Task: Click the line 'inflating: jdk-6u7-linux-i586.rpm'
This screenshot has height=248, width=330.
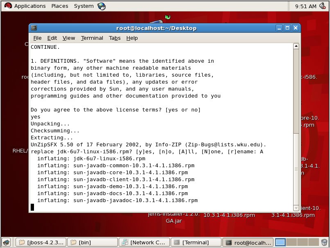Action: (x=91, y=159)
